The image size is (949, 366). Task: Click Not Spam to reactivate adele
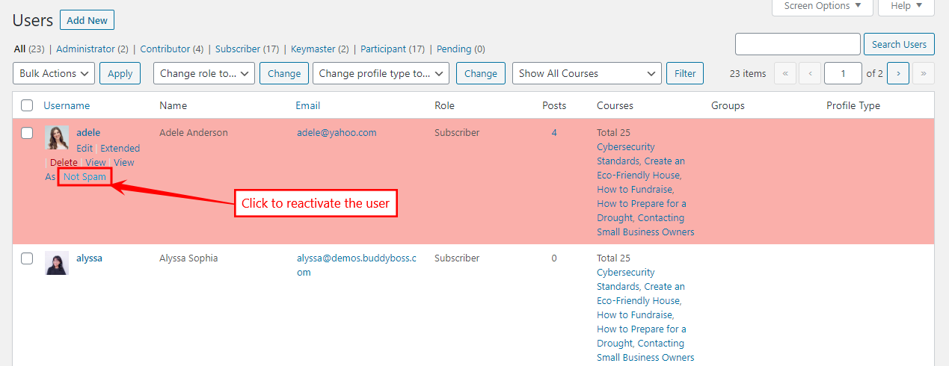click(85, 177)
